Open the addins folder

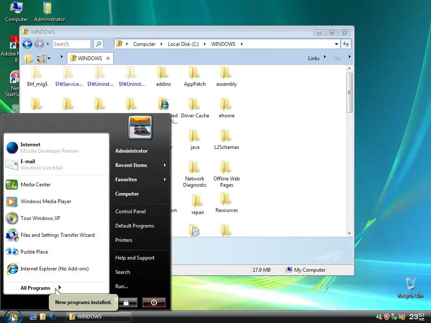point(163,77)
